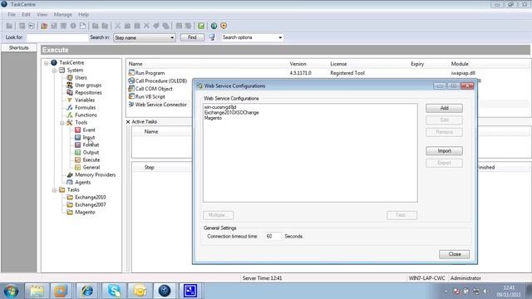Image resolution: width=532 pixels, height=299 pixels.
Task: Open the View menu
Action: pyautogui.click(x=42, y=15)
